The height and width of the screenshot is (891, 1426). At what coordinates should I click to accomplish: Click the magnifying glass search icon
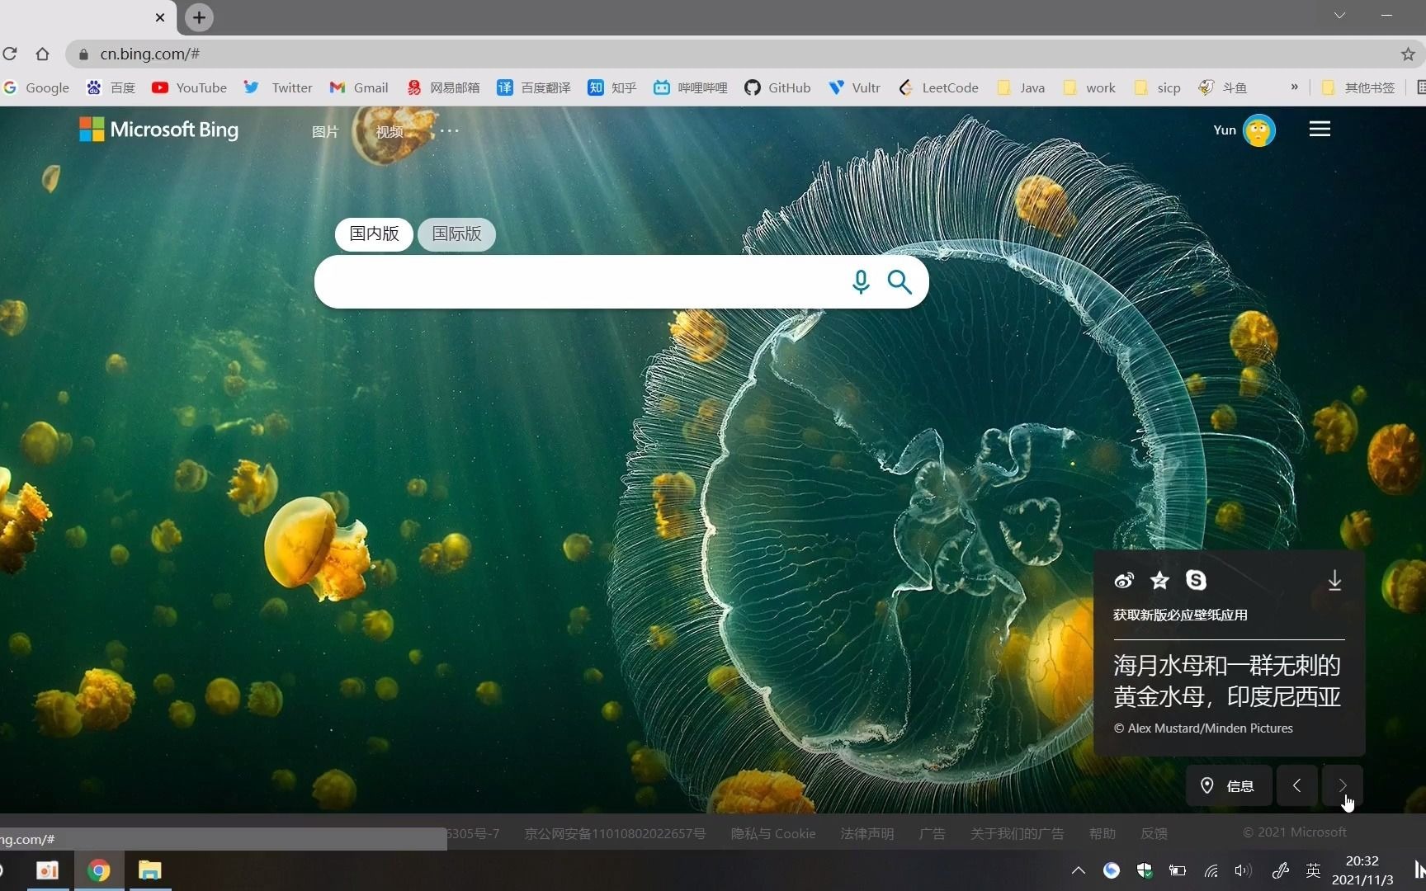pyautogui.click(x=899, y=282)
